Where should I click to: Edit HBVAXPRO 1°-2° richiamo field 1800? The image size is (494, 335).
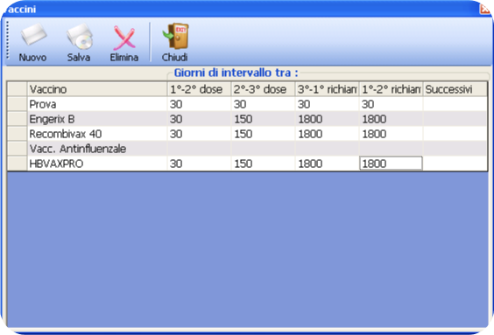[391, 164]
